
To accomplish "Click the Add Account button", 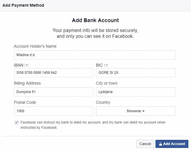I will 172,144.
